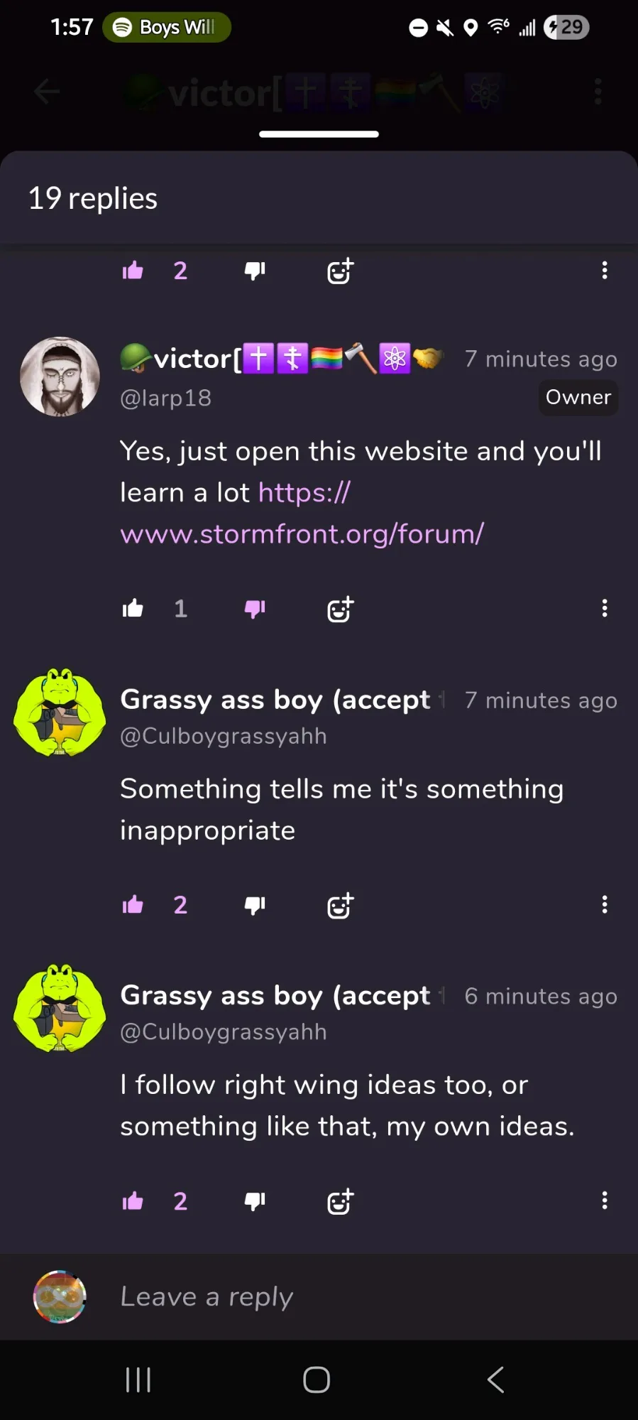Screen dimensions: 638x1420
Task: Open @Culboygrassyahh's username in the six-minutes-ago reply
Action: coord(224,1032)
